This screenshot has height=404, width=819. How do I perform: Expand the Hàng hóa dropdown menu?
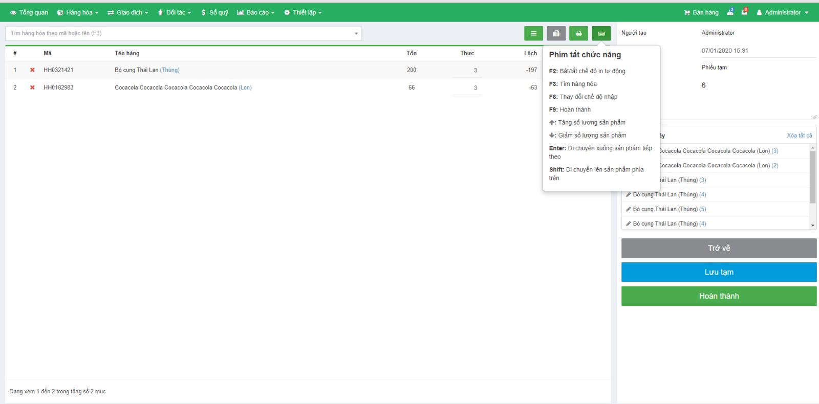[78, 12]
